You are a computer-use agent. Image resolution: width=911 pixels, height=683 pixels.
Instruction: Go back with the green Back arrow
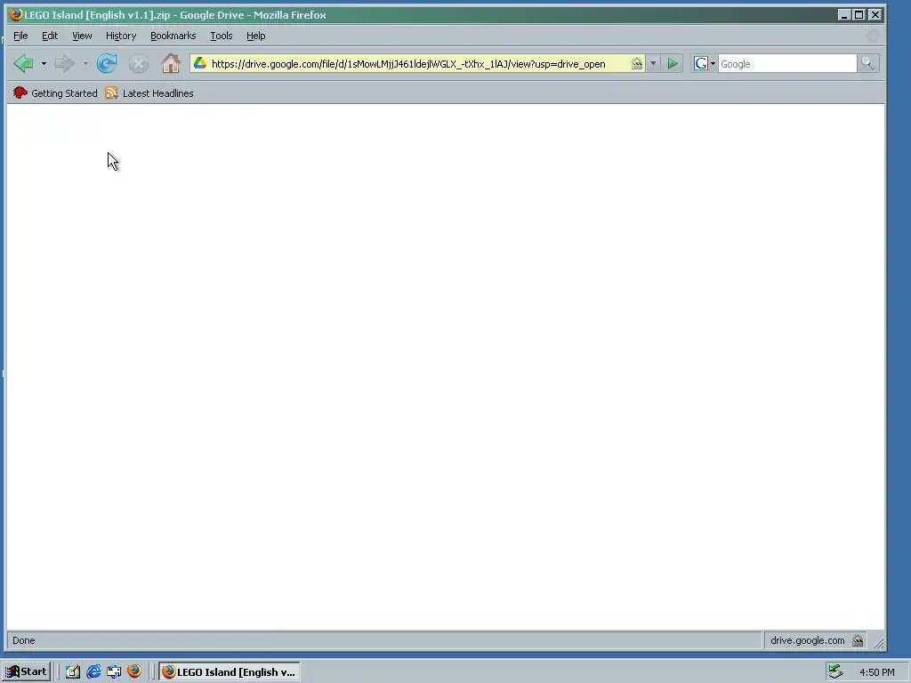(23, 63)
